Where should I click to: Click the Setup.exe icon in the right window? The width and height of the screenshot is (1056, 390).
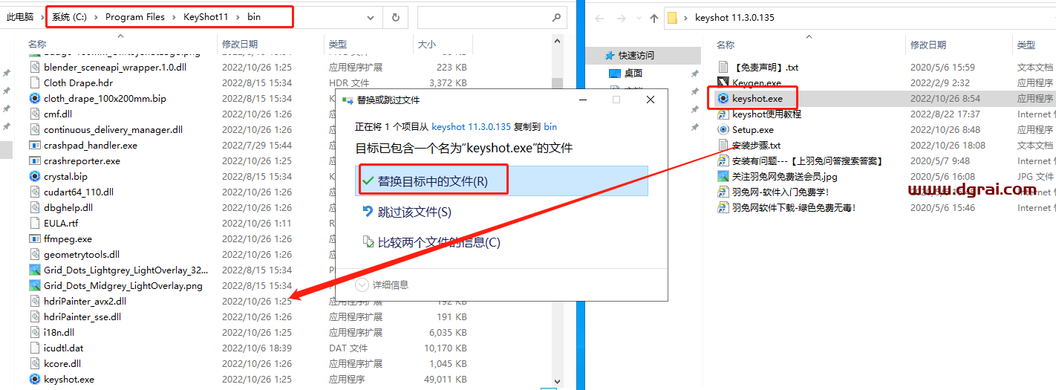pyautogui.click(x=723, y=129)
